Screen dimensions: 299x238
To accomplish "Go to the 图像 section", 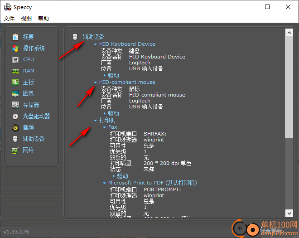I will (28, 93).
